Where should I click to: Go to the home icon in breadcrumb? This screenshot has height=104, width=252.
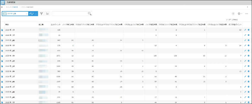click(x=2, y=7)
